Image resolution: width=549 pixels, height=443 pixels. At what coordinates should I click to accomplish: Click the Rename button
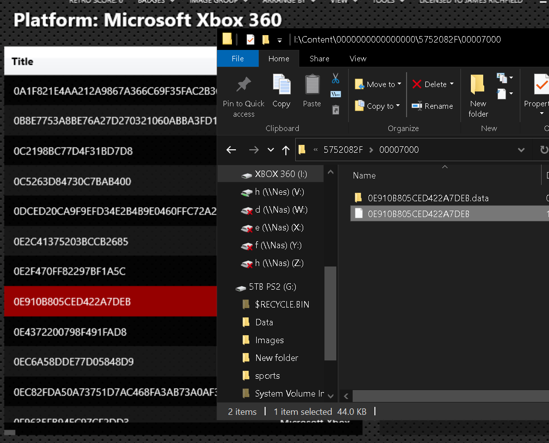[x=432, y=106]
